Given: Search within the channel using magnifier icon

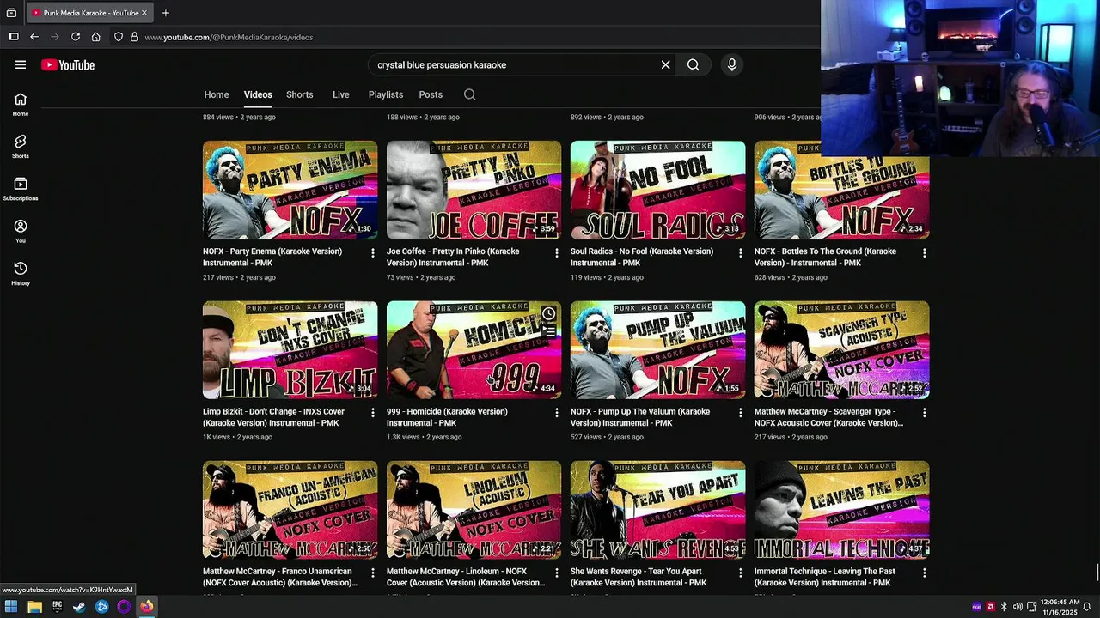Looking at the screenshot, I should tap(469, 94).
